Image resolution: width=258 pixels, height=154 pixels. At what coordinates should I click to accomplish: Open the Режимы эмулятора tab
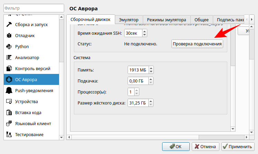167,20
